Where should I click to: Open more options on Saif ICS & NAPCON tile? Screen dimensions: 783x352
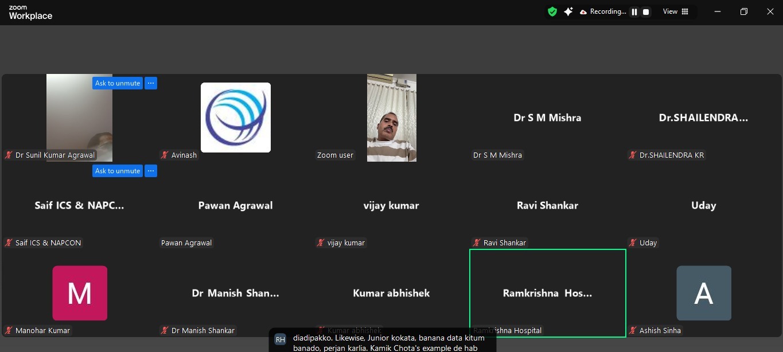150,171
